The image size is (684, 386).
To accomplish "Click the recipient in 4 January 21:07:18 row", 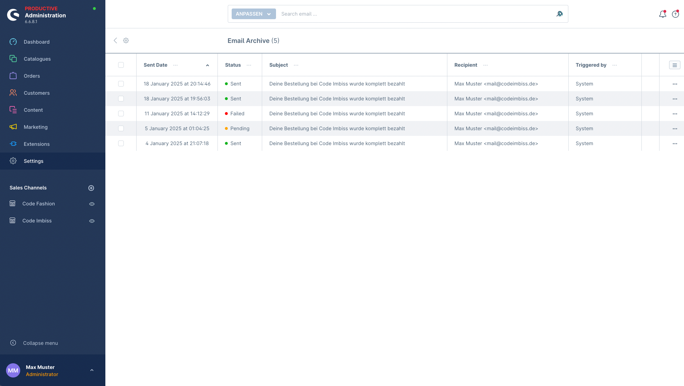I will (x=496, y=143).
